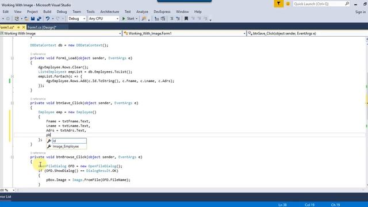Click the feedback smiley icon

pyautogui.click(x=287, y=4)
